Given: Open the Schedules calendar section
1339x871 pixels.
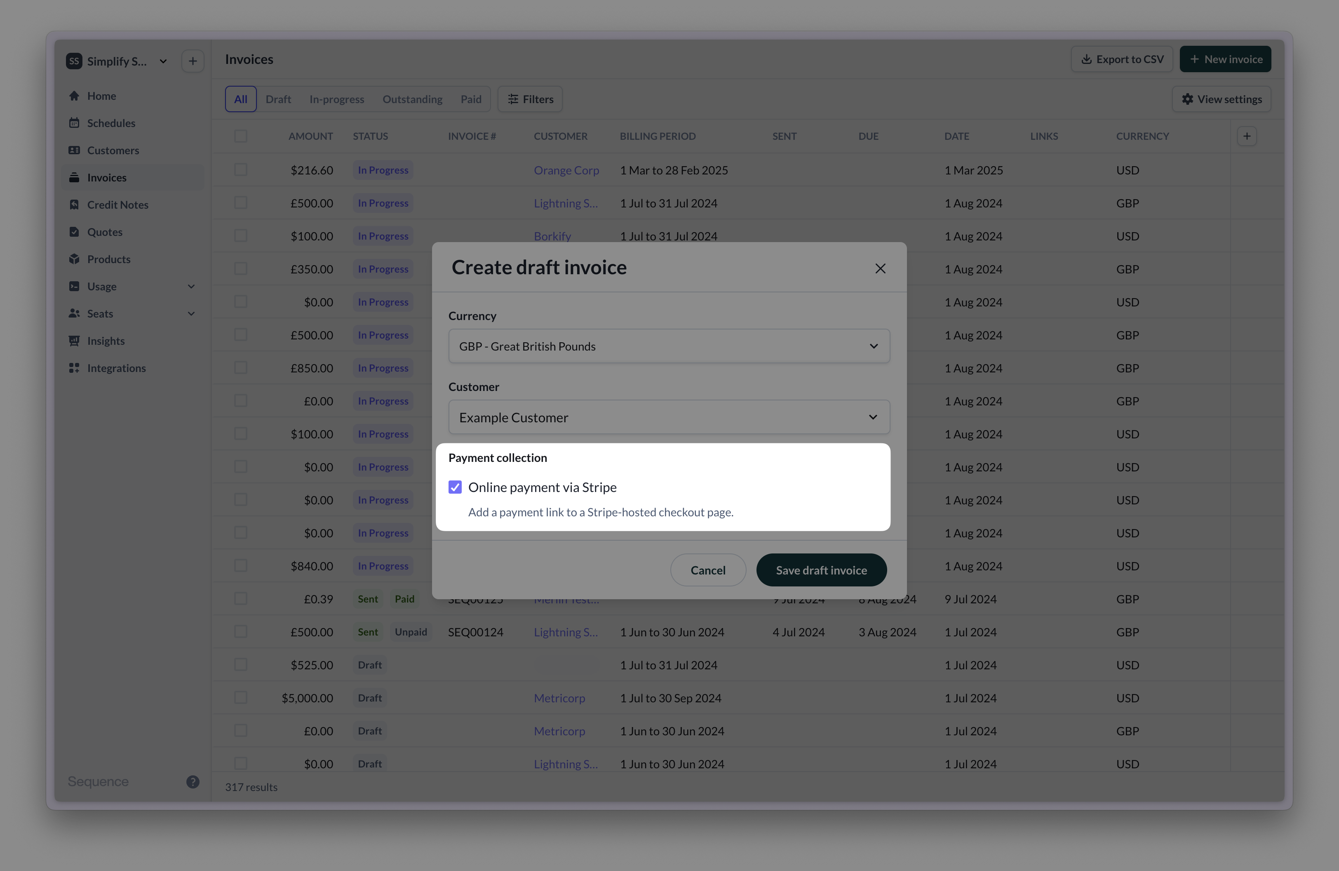Looking at the screenshot, I should click(x=111, y=122).
